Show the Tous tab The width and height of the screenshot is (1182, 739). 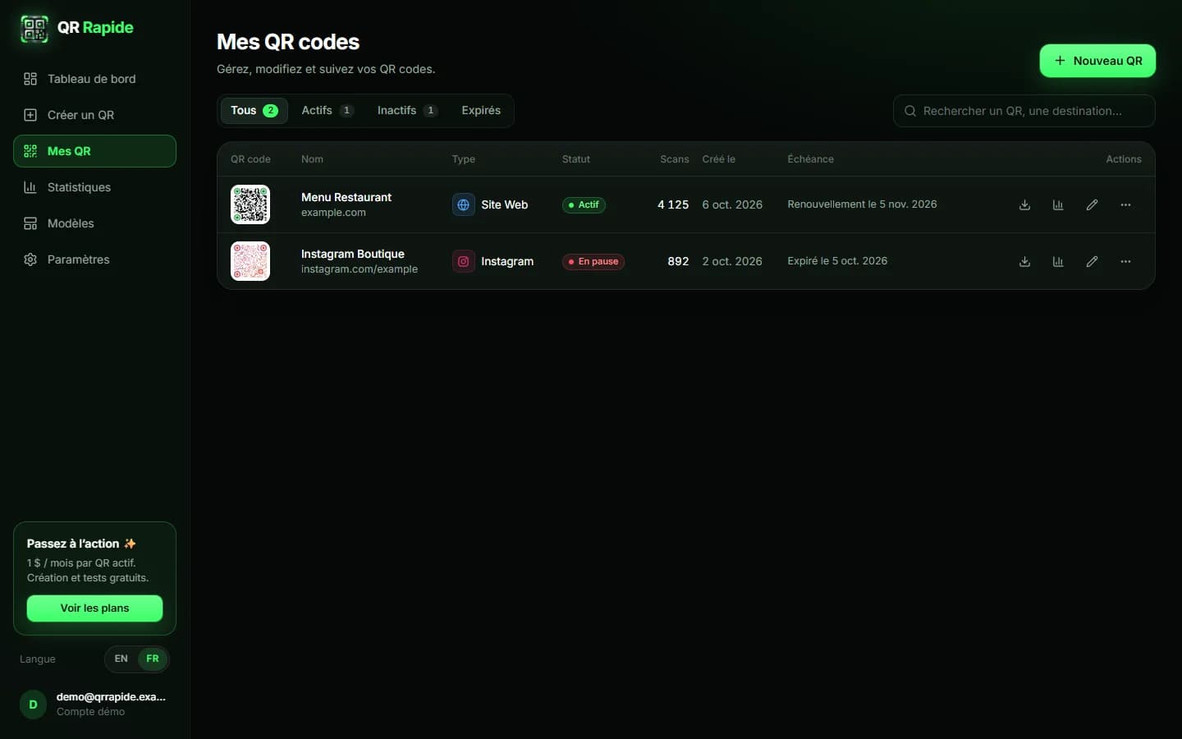tap(254, 111)
